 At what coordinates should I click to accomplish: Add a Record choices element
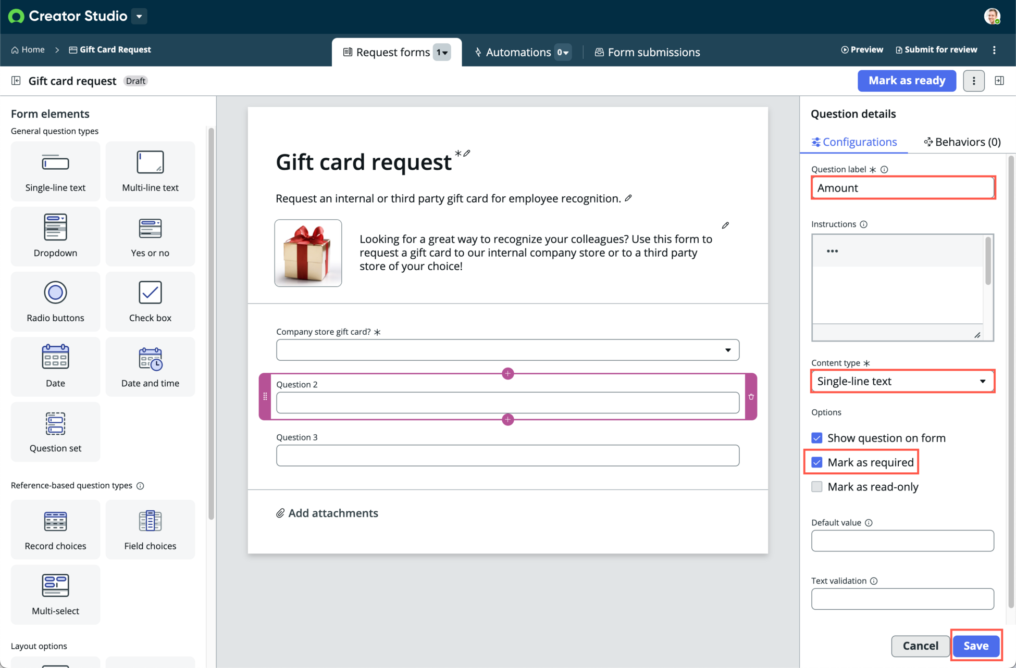tap(55, 530)
